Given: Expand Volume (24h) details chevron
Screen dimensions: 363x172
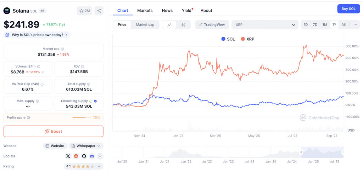Looking at the screenshot, I should coord(43,72).
